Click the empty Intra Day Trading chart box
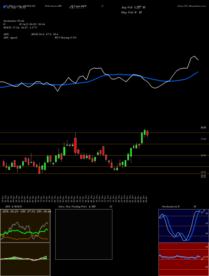The image size is (209, 276). tap(84, 234)
